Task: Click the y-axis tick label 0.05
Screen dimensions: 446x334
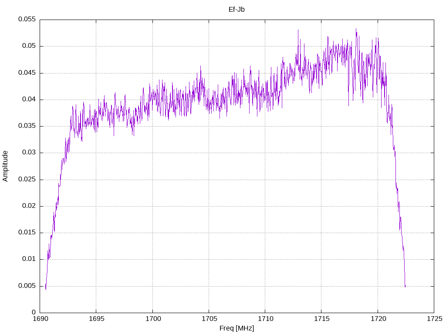Action: pyautogui.click(x=29, y=46)
